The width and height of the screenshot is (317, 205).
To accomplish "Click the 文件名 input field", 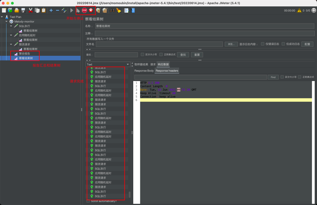I will [159, 44].
